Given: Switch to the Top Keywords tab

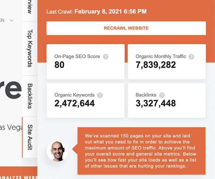Looking at the screenshot, I should pyautogui.click(x=30, y=48).
